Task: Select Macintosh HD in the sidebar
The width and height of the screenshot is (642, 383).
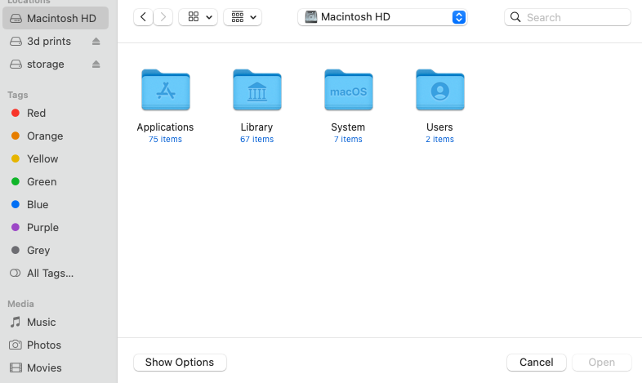Action: click(56, 19)
